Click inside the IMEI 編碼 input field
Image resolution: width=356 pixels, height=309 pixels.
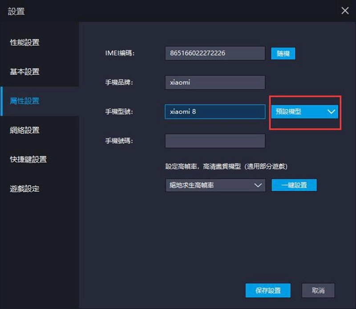[x=215, y=53]
